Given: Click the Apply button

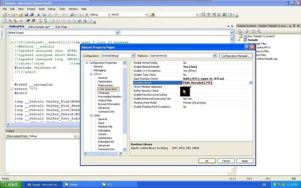Looking at the screenshot, I should 245,161.
